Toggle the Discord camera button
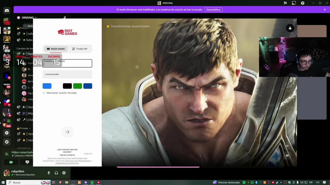This screenshot has width=330, height=185. pyautogui.click(x=11, y=162)
